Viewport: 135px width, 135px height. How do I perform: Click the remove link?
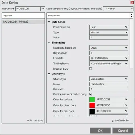[39, 120]
